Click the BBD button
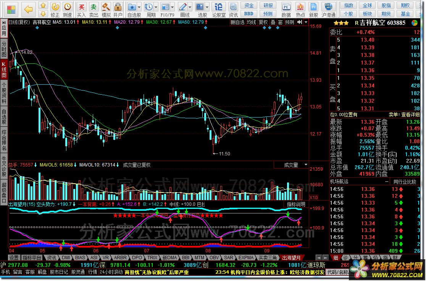Image resolution: width=426 pixels, height=281 pixels. click(x=249, y=14)
